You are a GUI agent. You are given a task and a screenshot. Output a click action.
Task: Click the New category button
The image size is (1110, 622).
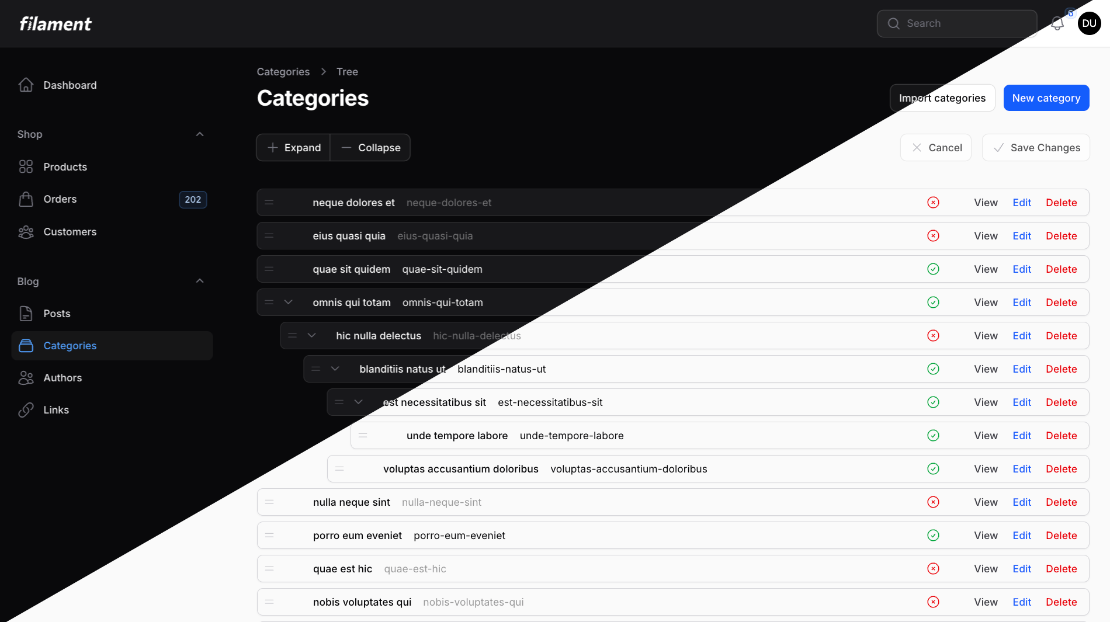[x=1046, y=98]
